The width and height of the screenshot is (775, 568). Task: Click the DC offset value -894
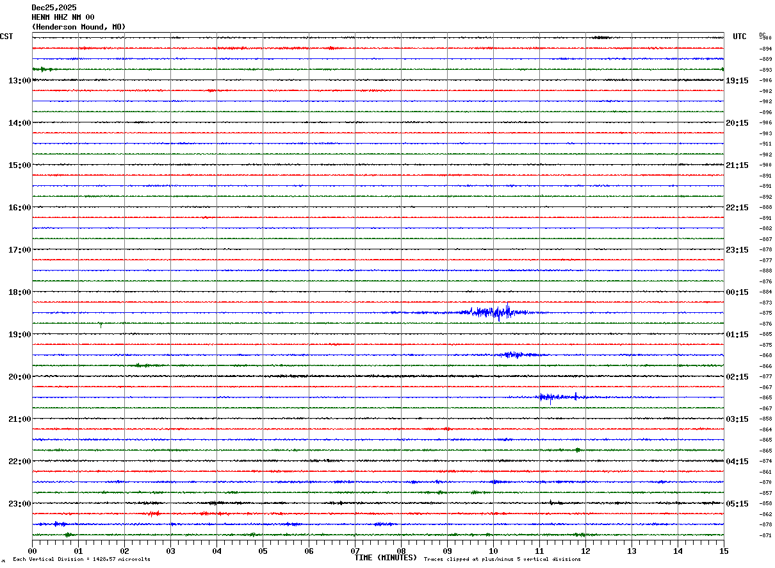(x=765, y=49)
